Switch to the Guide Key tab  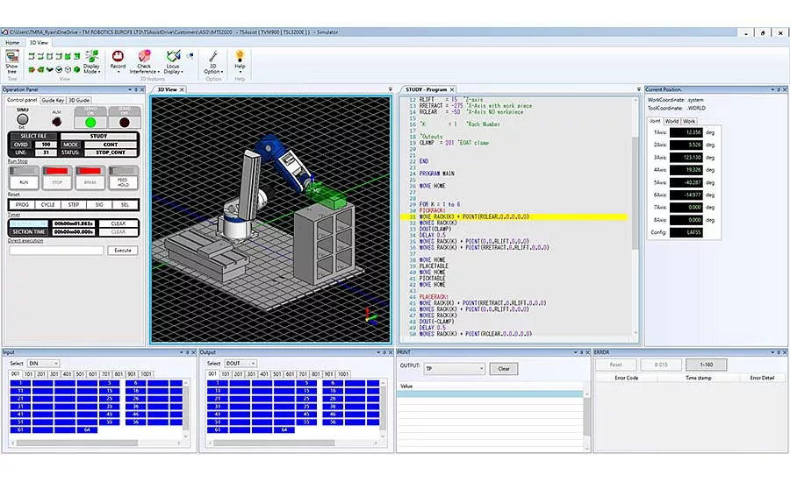tap(53, 100)
